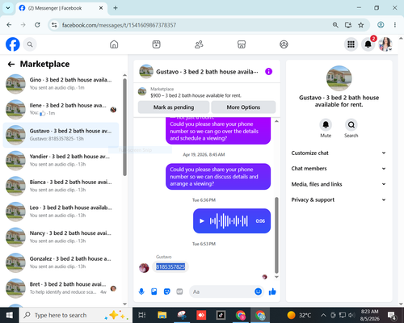Expand Media, files and links section
Viewport: 404px width, 323px height.
pos(339,184)
